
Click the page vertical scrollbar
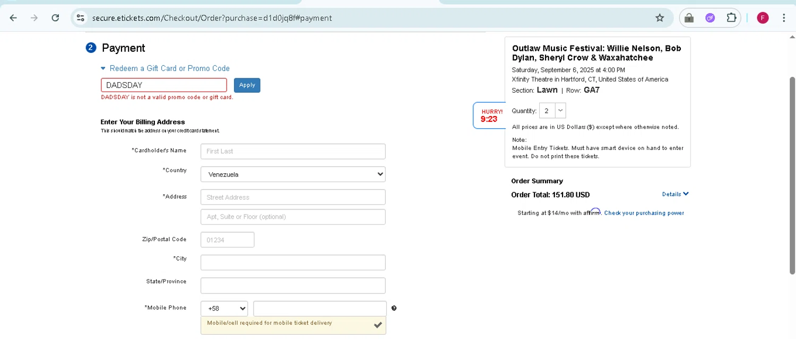(x=792, y=175)
